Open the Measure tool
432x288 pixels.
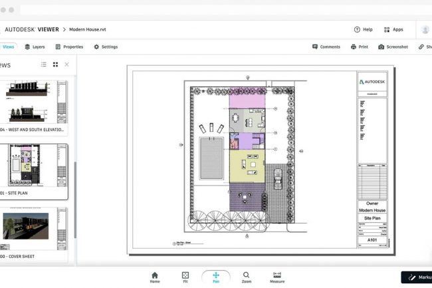click(x=277, y=277)
